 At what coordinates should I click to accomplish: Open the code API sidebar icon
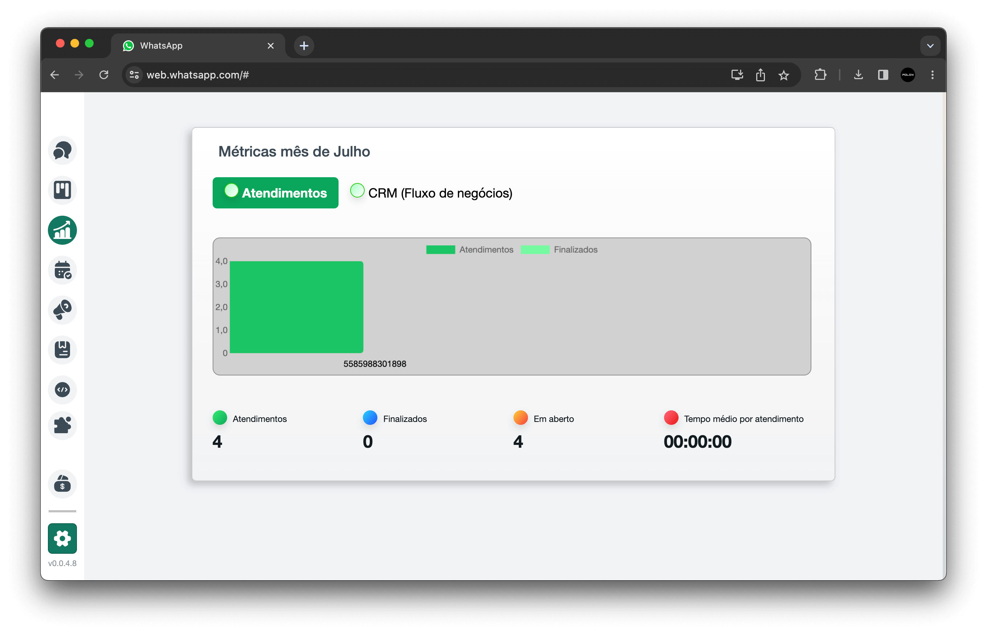click(62, 390)
